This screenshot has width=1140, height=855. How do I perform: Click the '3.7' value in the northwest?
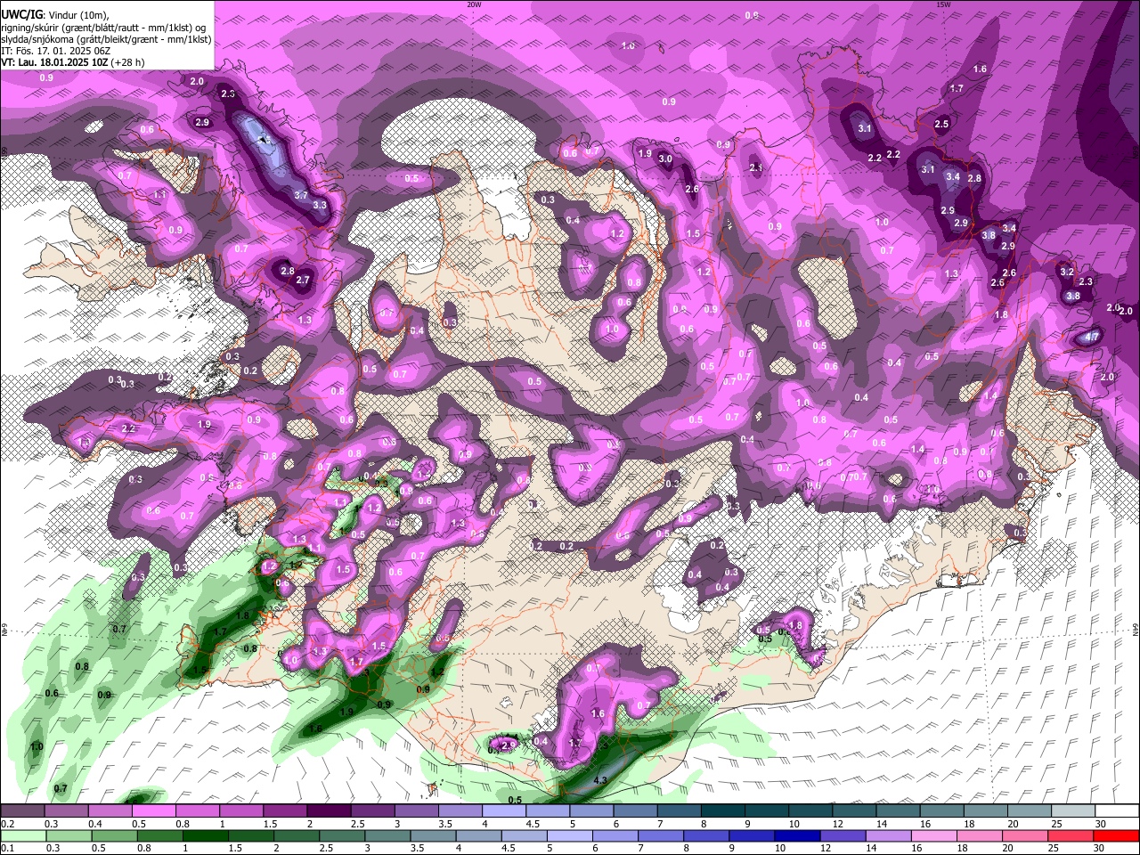(x=301, y=195)
